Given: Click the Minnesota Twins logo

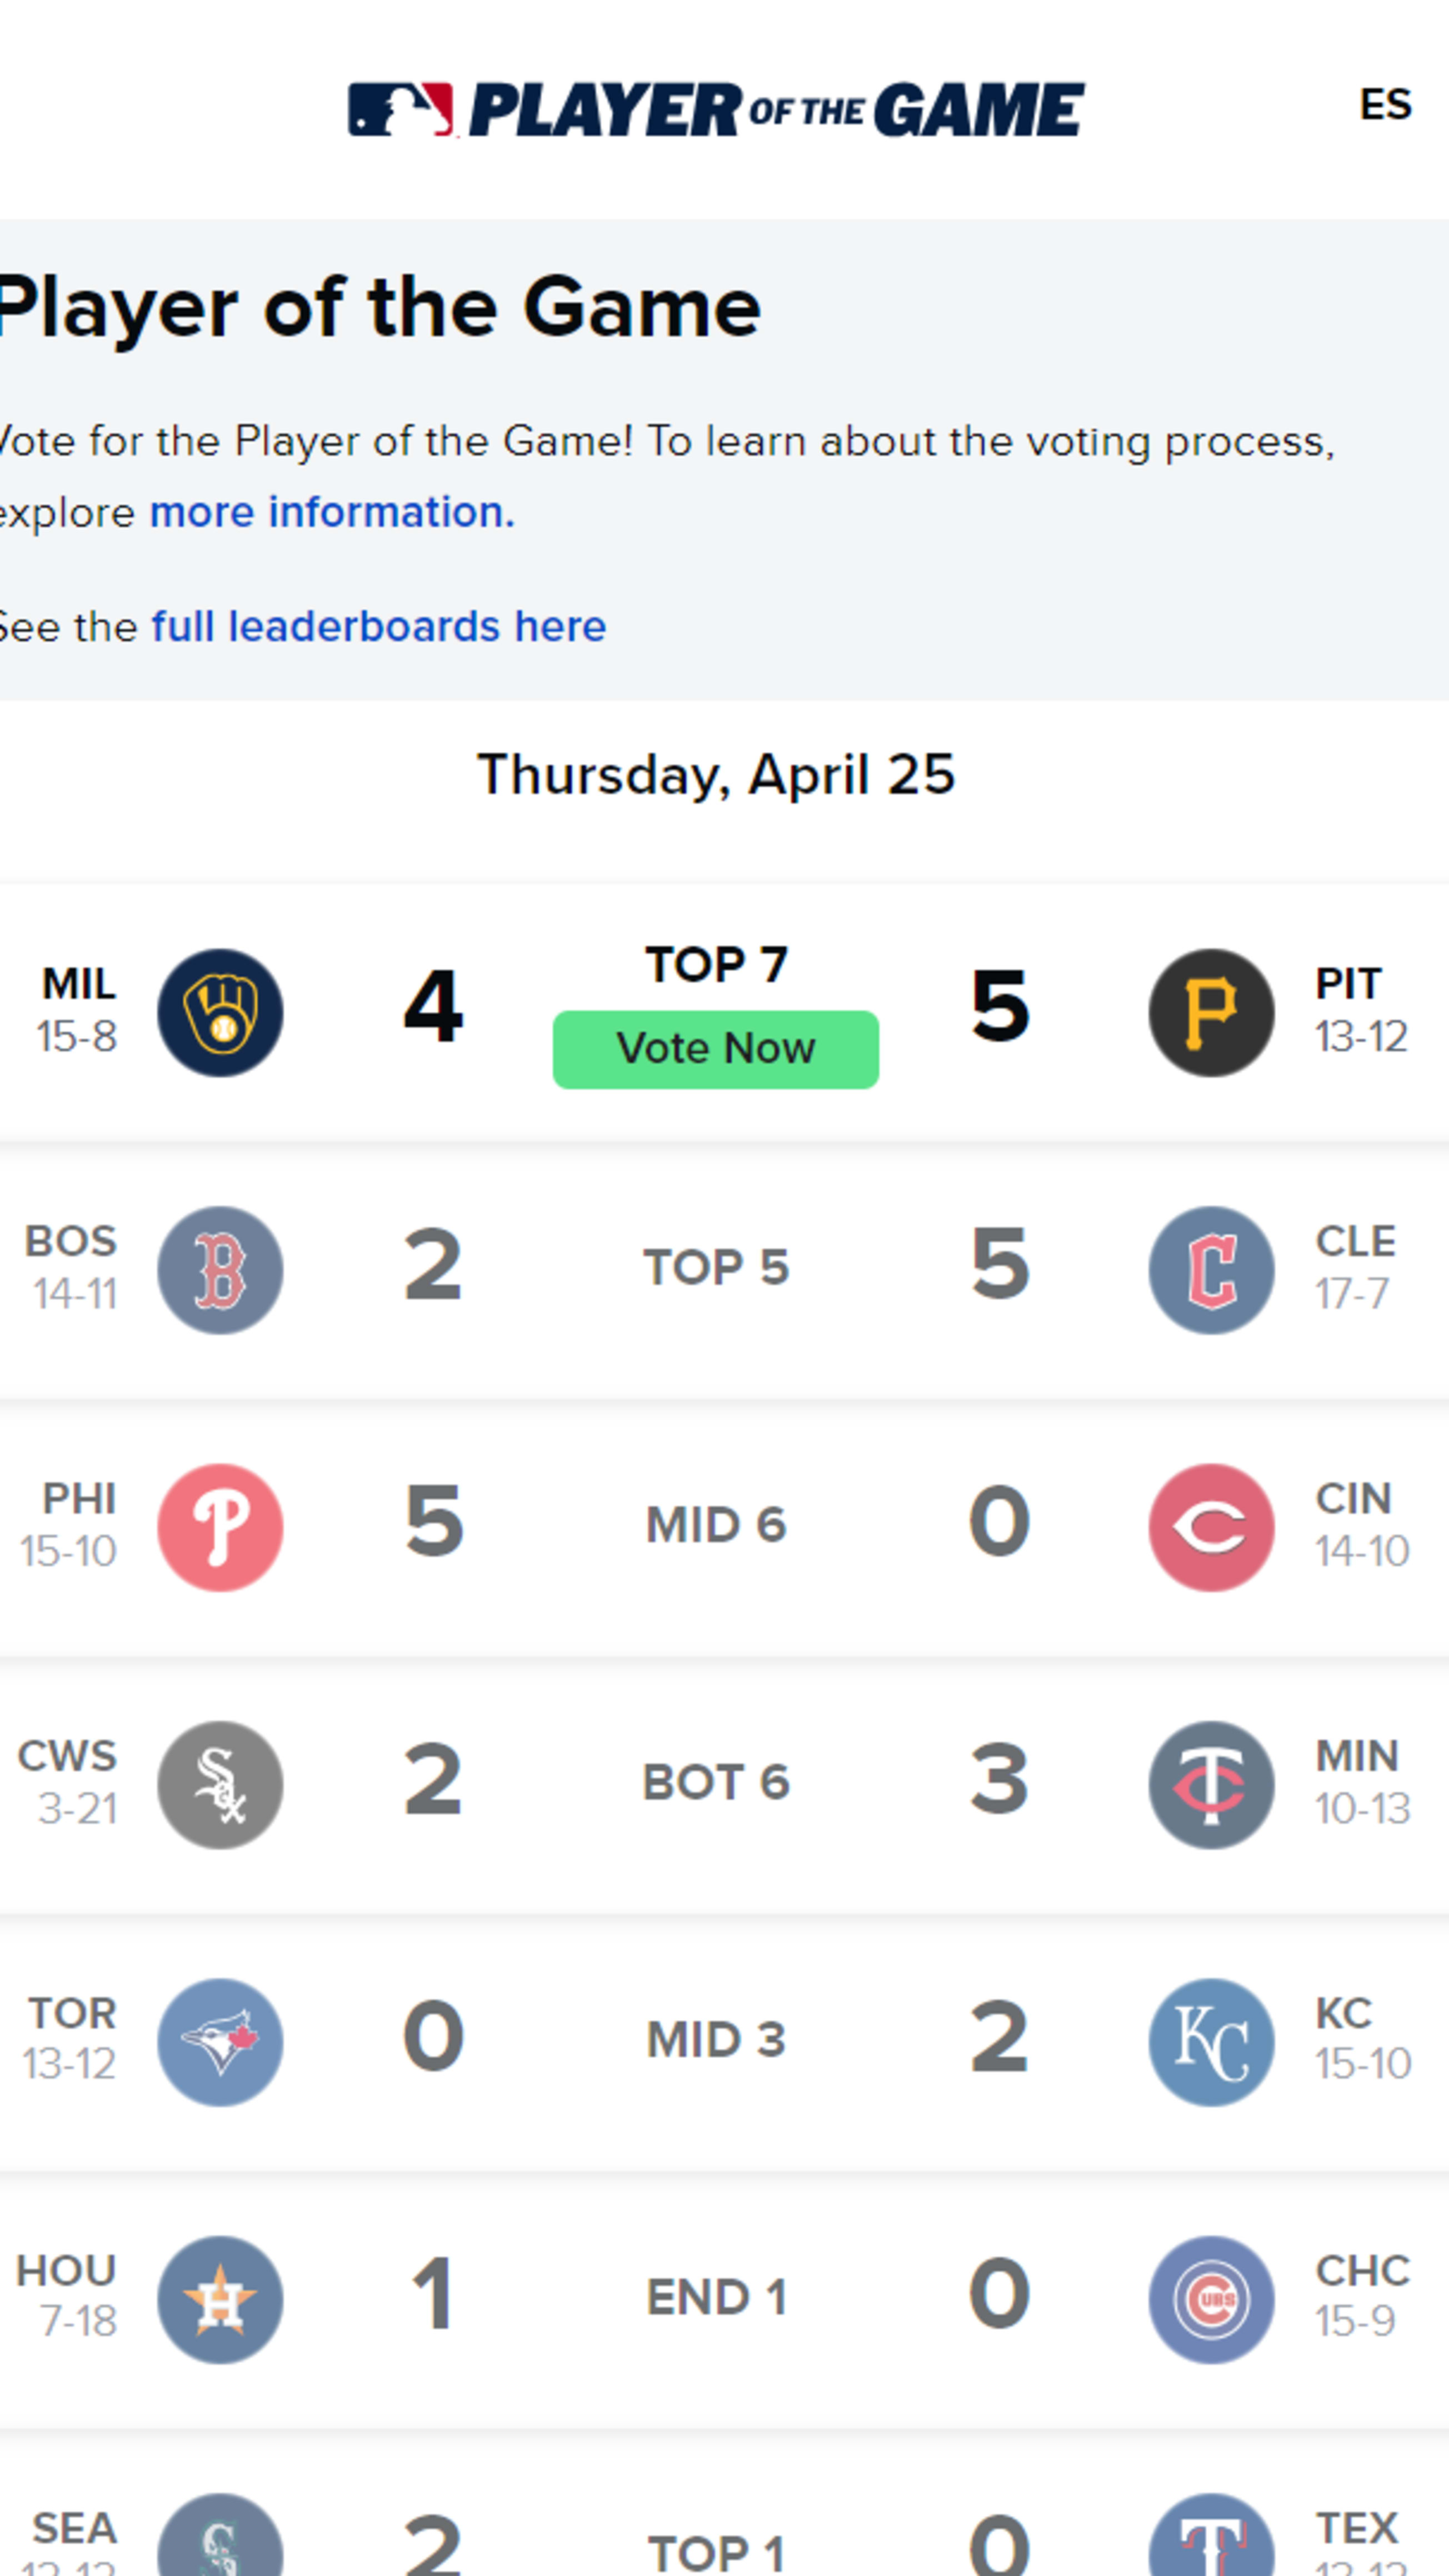Looking at the screenshot, I should click(x=1211, y=1784).
